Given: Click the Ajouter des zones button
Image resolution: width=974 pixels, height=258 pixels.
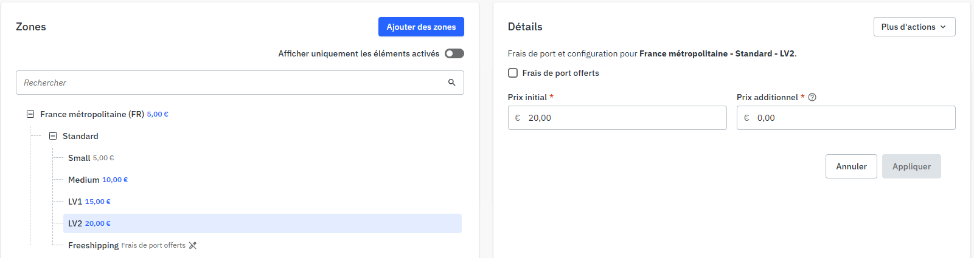Looking at the screenshot, I should coord(421,27).
